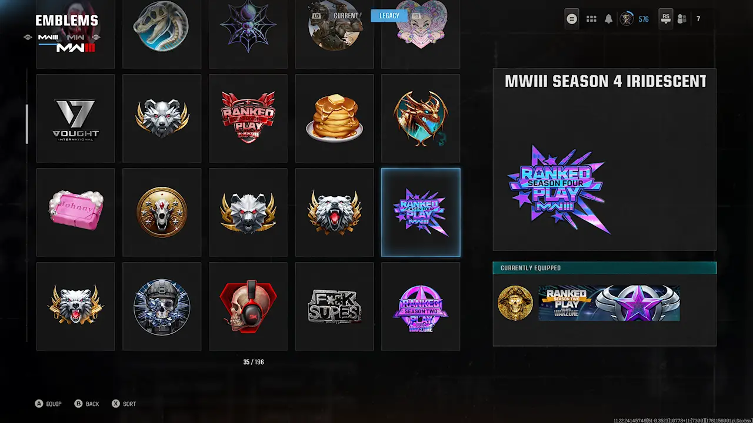
Task: Click the Back button
Action: pos(87,404)
